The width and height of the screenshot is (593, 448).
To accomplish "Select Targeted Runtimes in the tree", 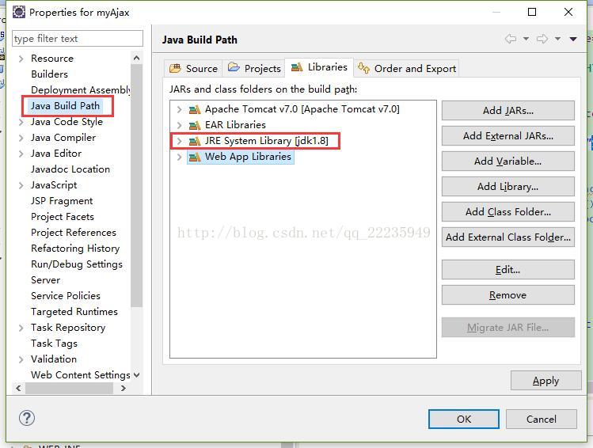I will 74,312.
